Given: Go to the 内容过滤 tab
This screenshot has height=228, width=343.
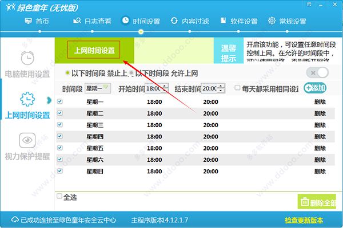Looking at the screenshot, I should coord(190,21).
